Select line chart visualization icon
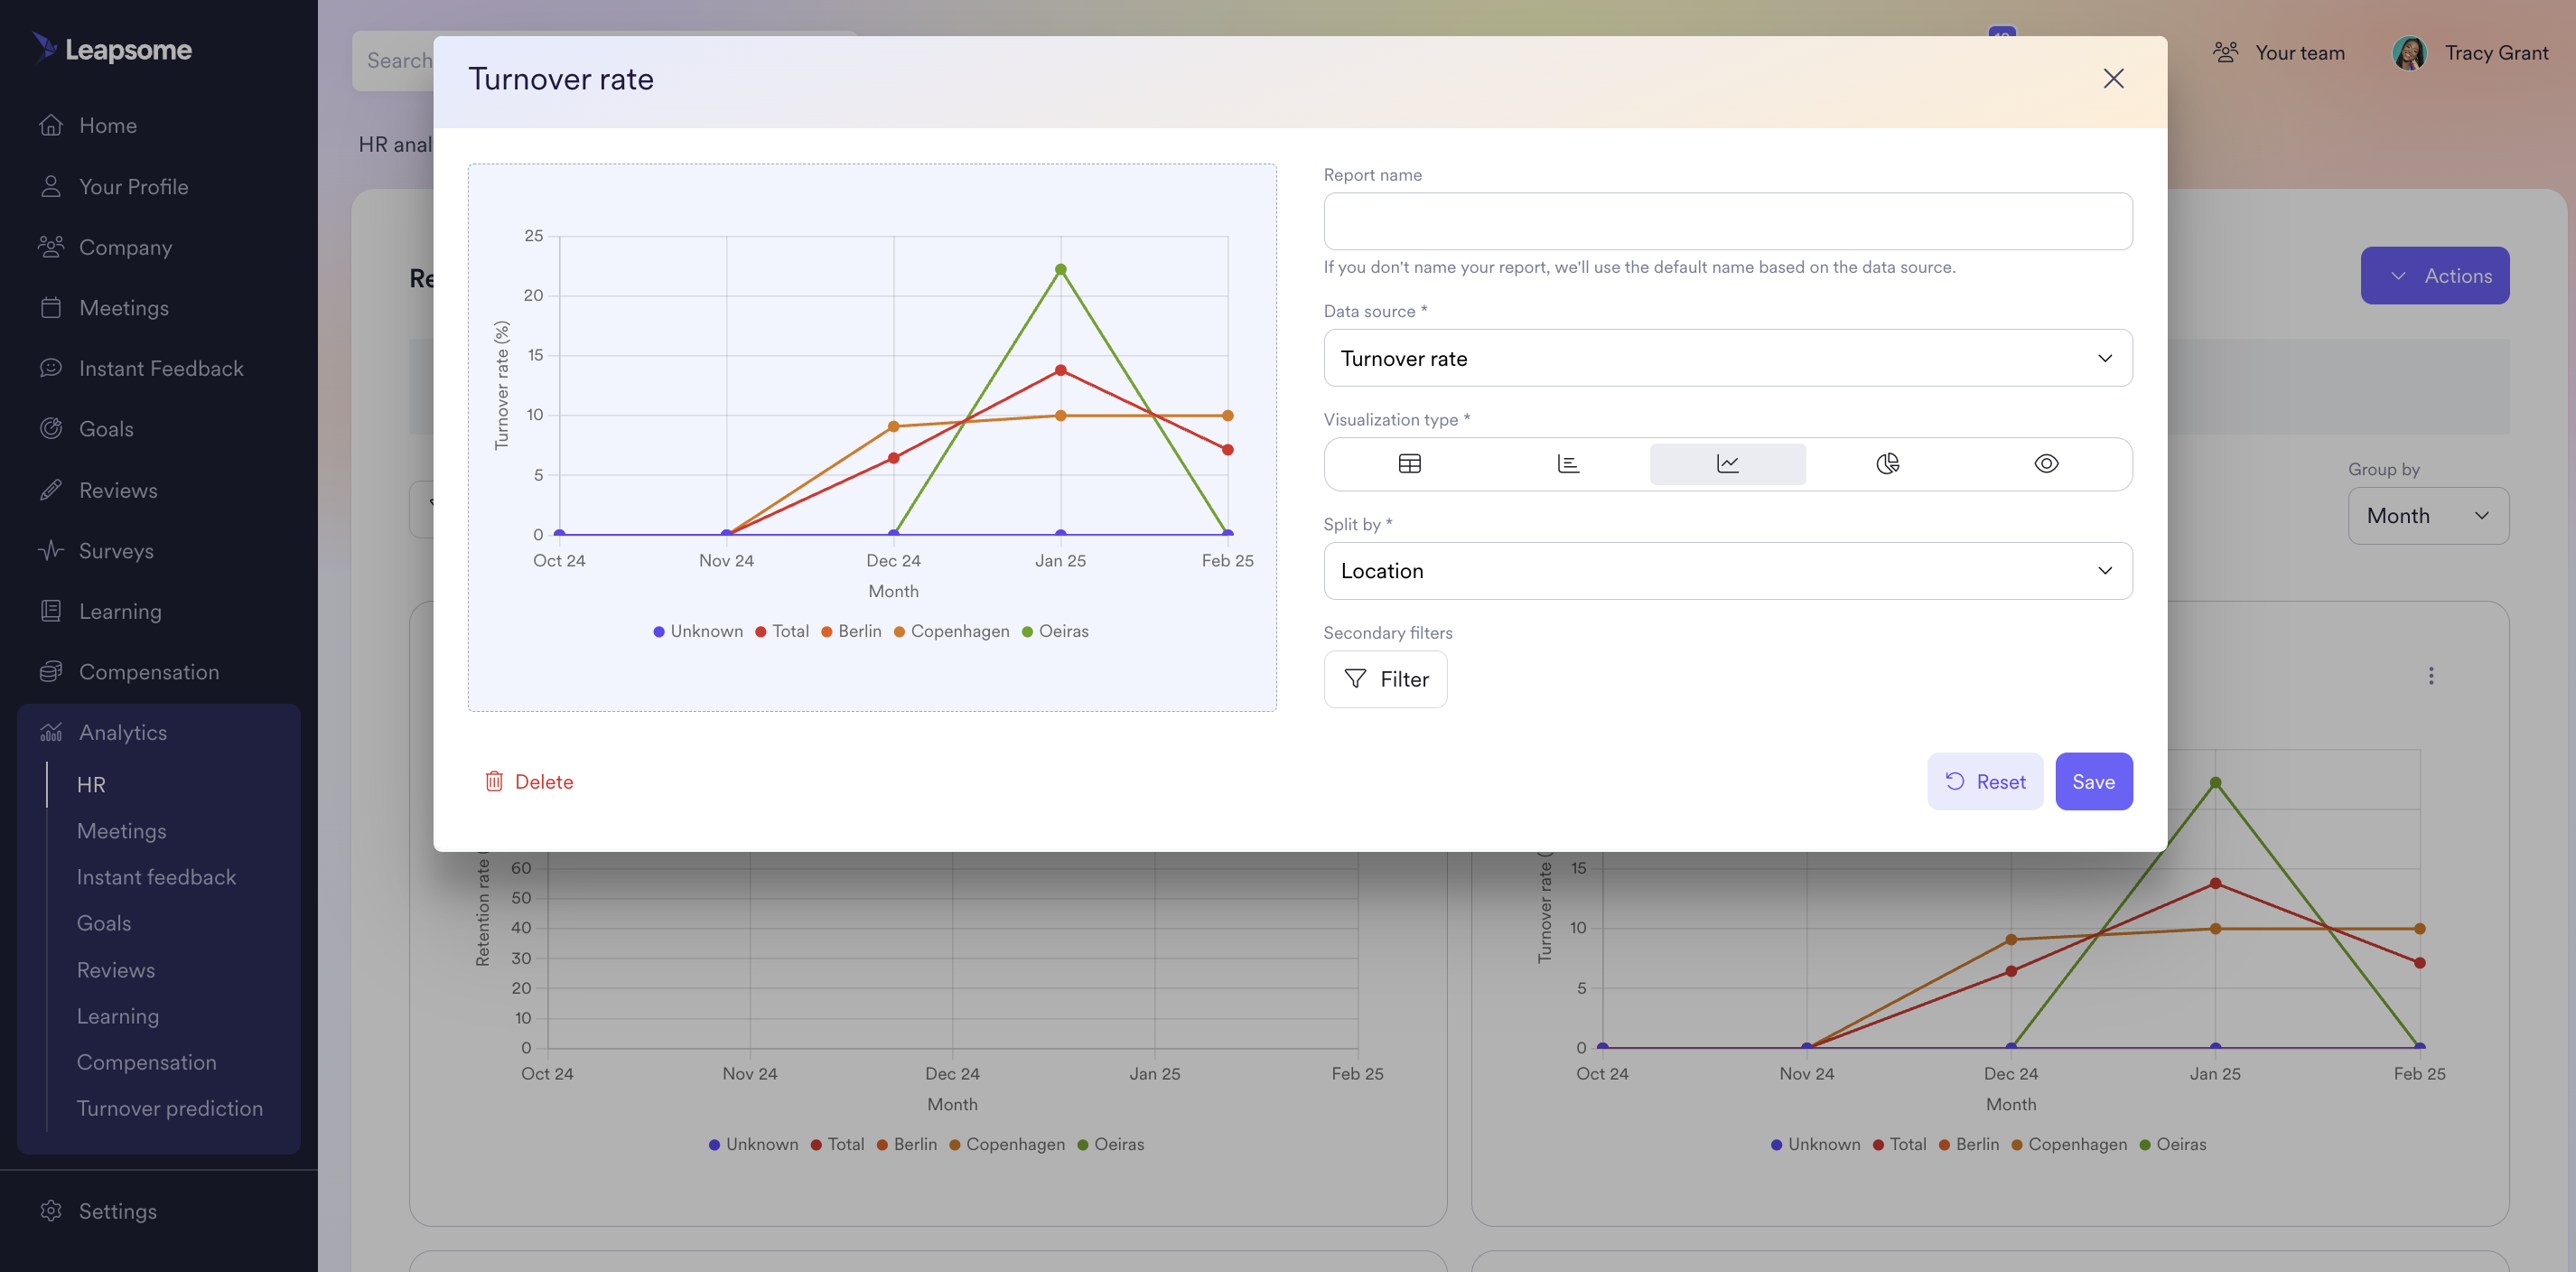 coord(1727,464)
